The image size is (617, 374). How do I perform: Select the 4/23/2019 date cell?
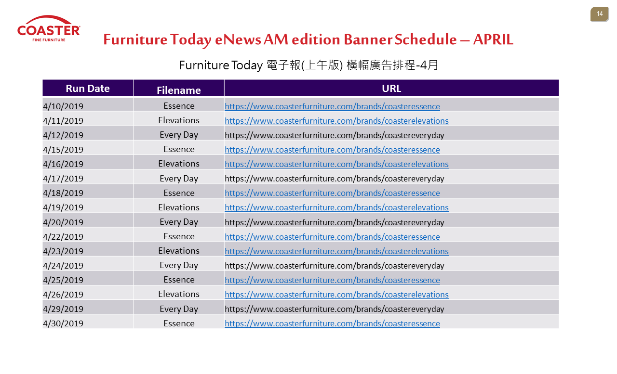tap(88, 249)
